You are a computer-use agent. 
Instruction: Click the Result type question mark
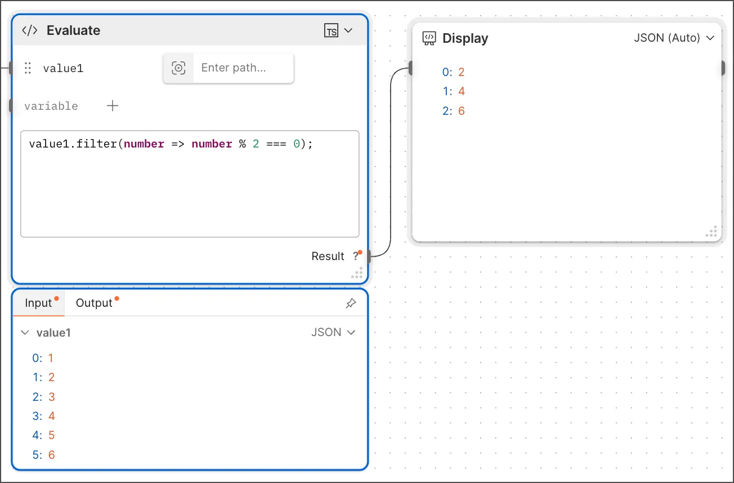356,256
